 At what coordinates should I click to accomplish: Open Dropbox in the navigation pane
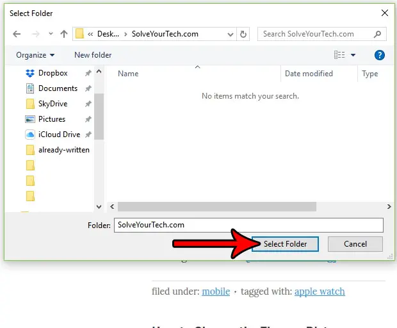53,73
